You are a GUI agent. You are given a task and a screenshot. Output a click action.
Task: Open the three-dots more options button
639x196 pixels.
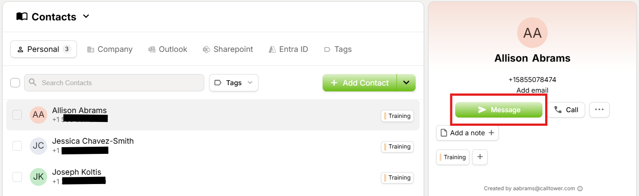click(x=599, y=110)
